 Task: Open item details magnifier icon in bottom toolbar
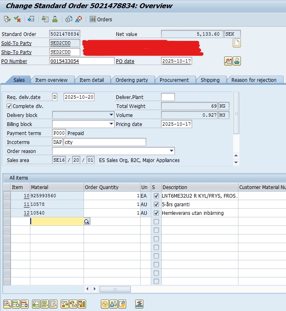[x=7, y=304]
